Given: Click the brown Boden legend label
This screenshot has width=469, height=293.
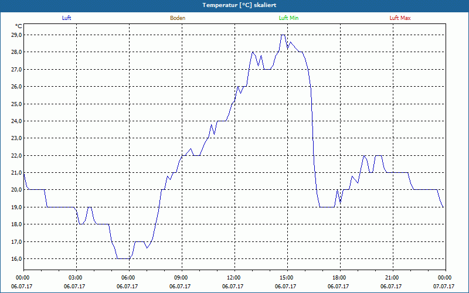Looking at the screenshot, I should pos(178,18).
